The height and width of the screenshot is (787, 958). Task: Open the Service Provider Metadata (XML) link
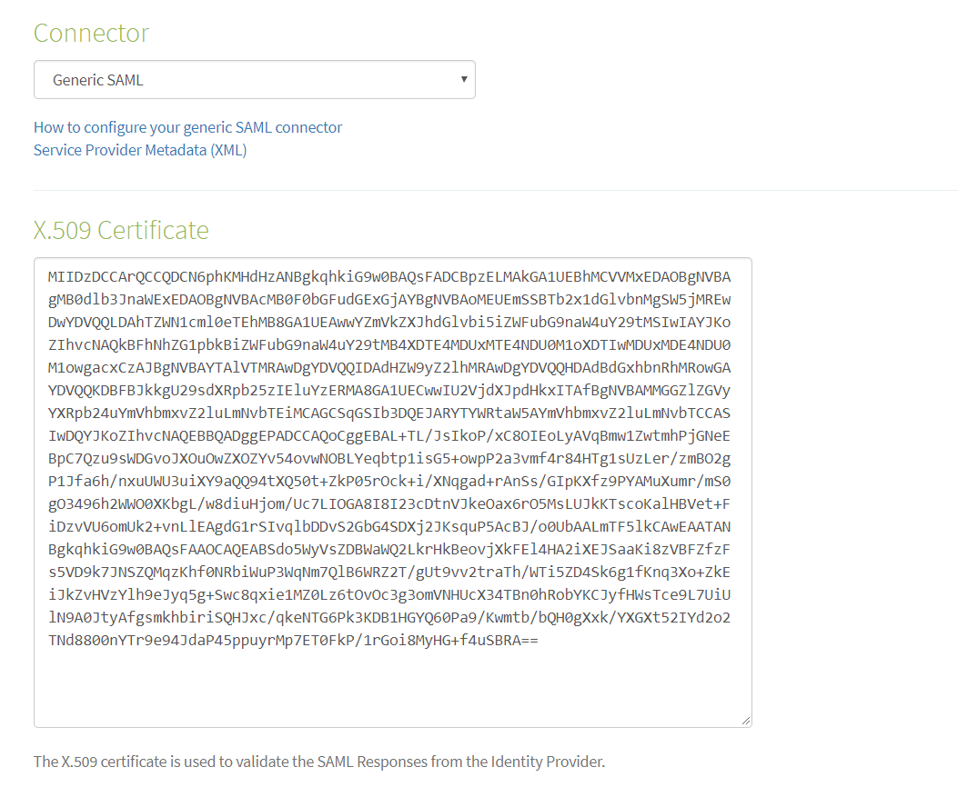[x=140, y=150]
